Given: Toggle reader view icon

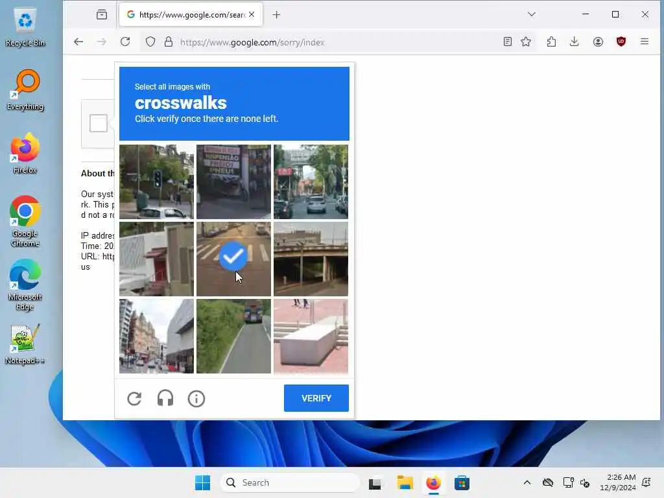Looking at the screenshot, I should coord(507,41).
